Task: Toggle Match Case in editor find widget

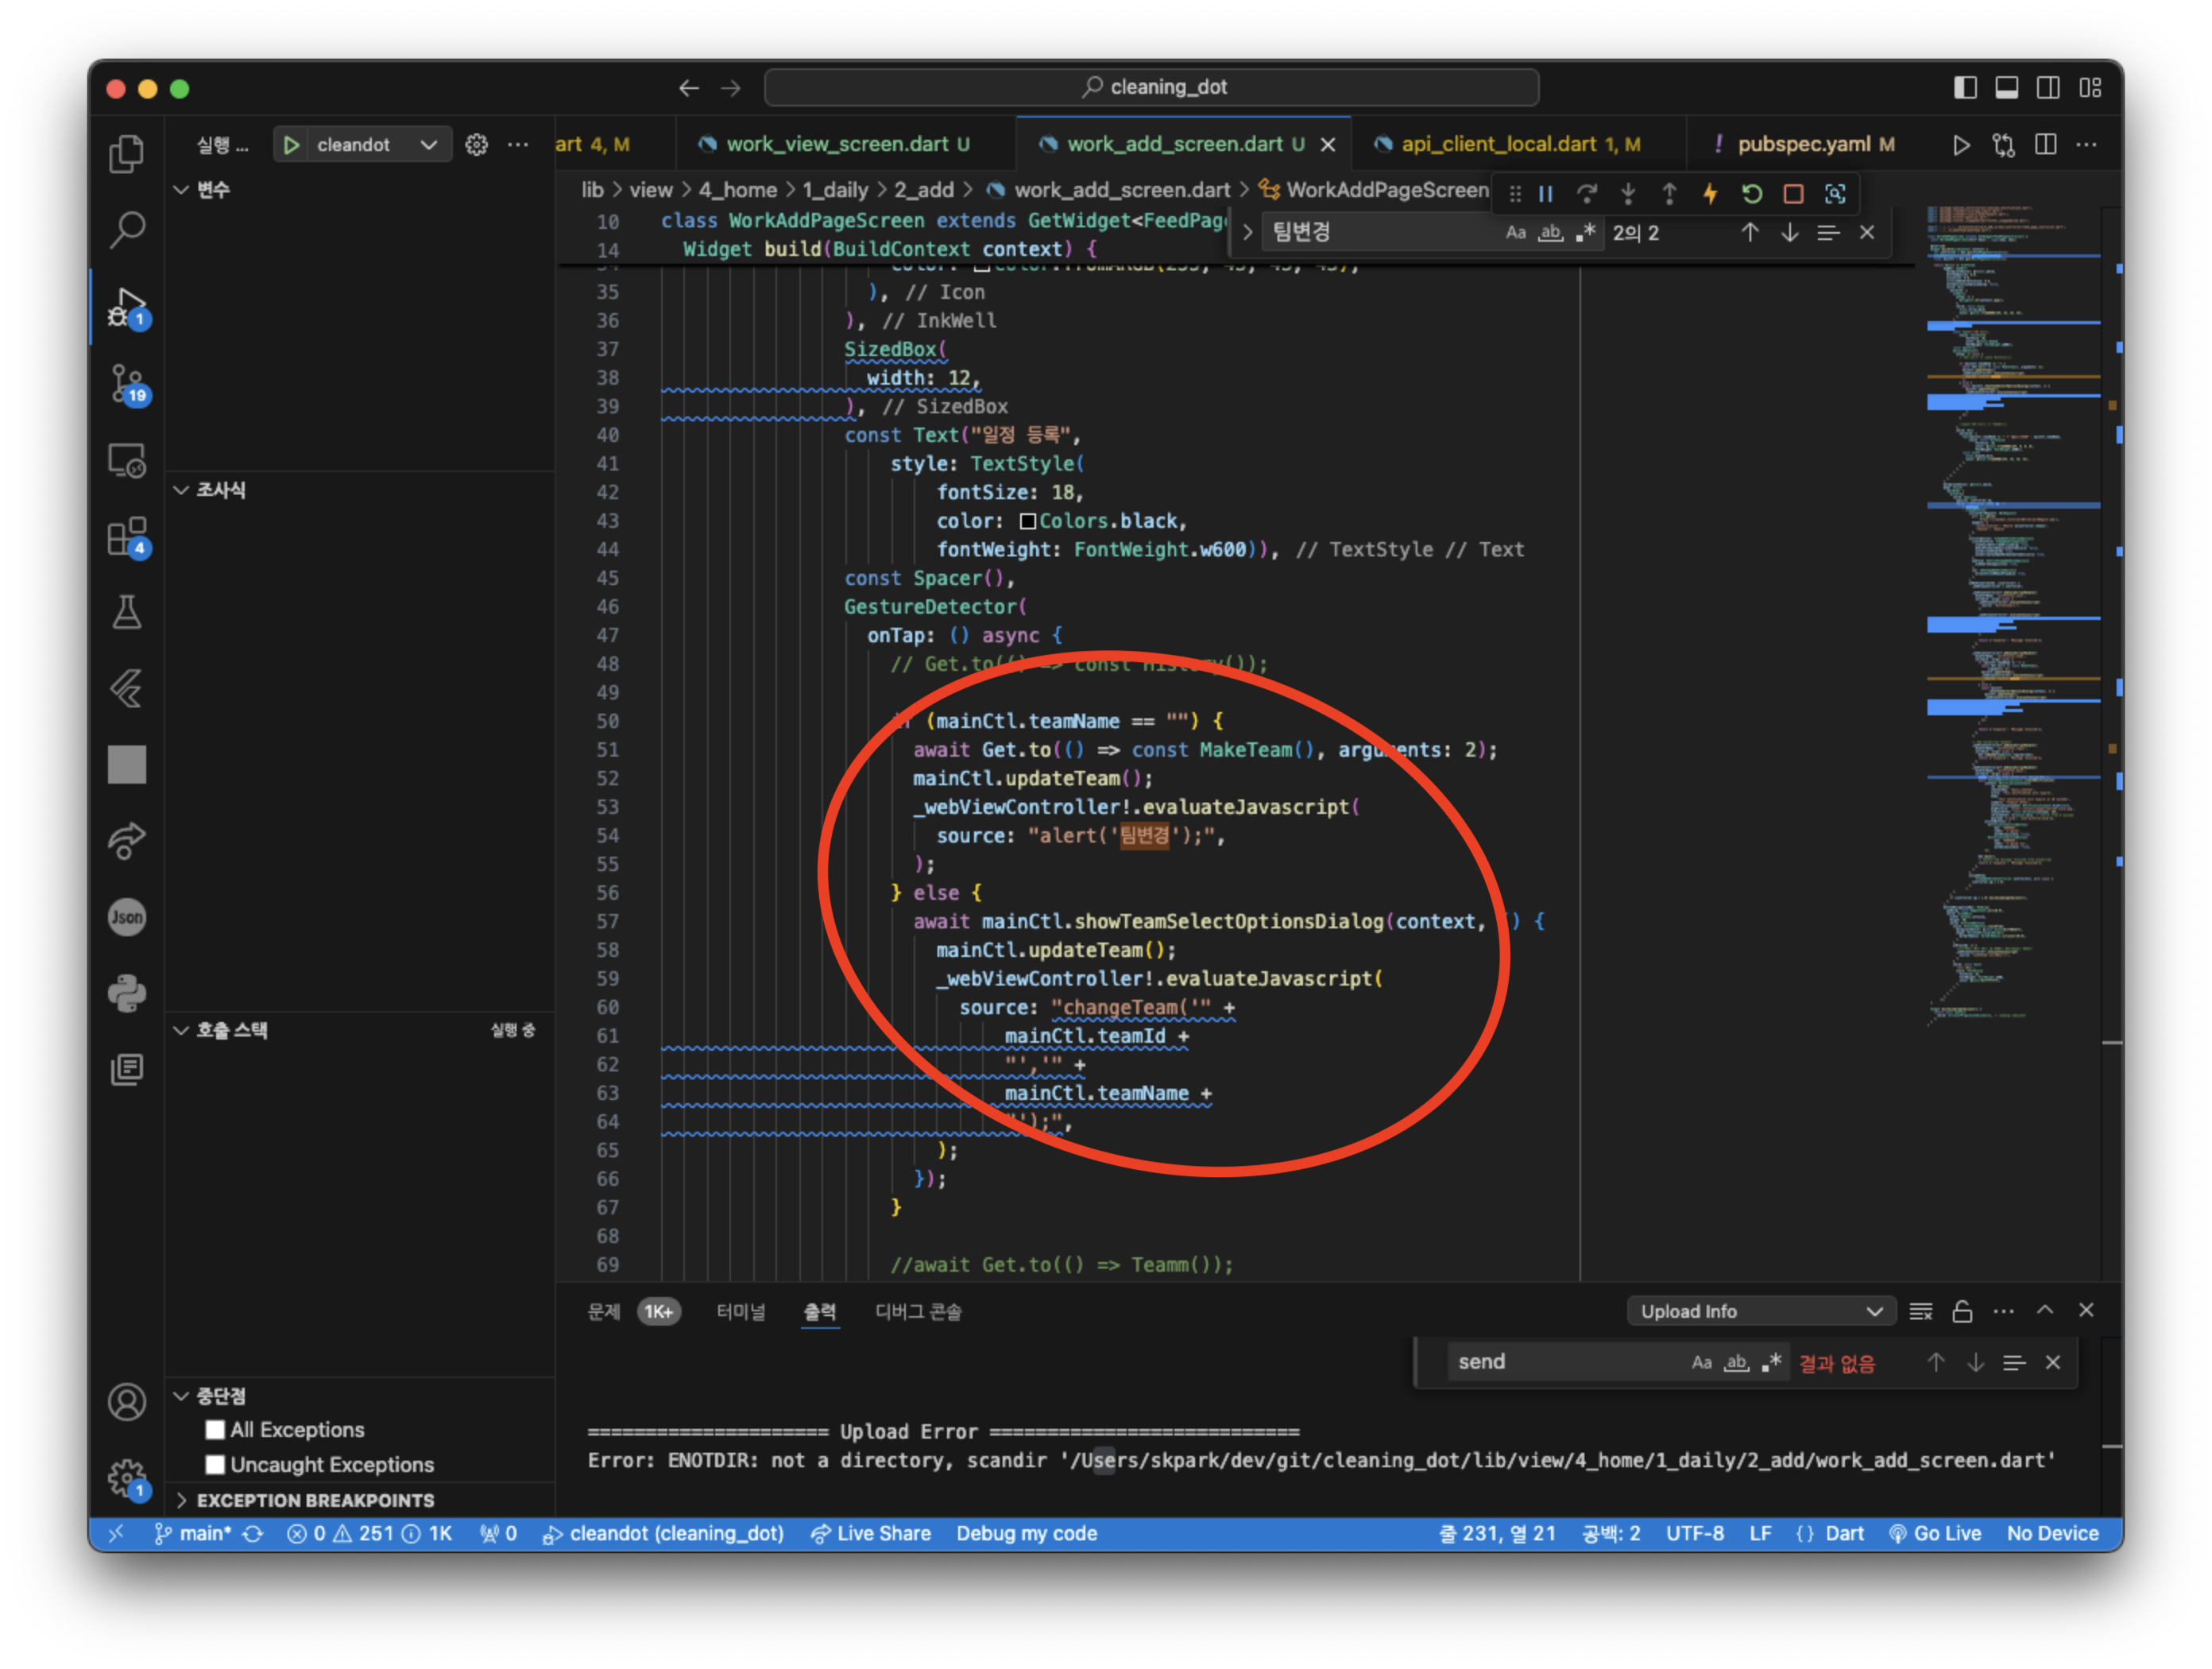Action: [x=1515, y=233]
